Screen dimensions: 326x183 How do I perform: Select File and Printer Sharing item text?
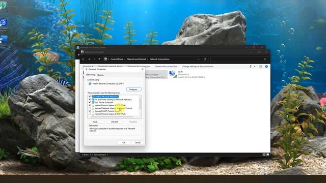[113, 100]
